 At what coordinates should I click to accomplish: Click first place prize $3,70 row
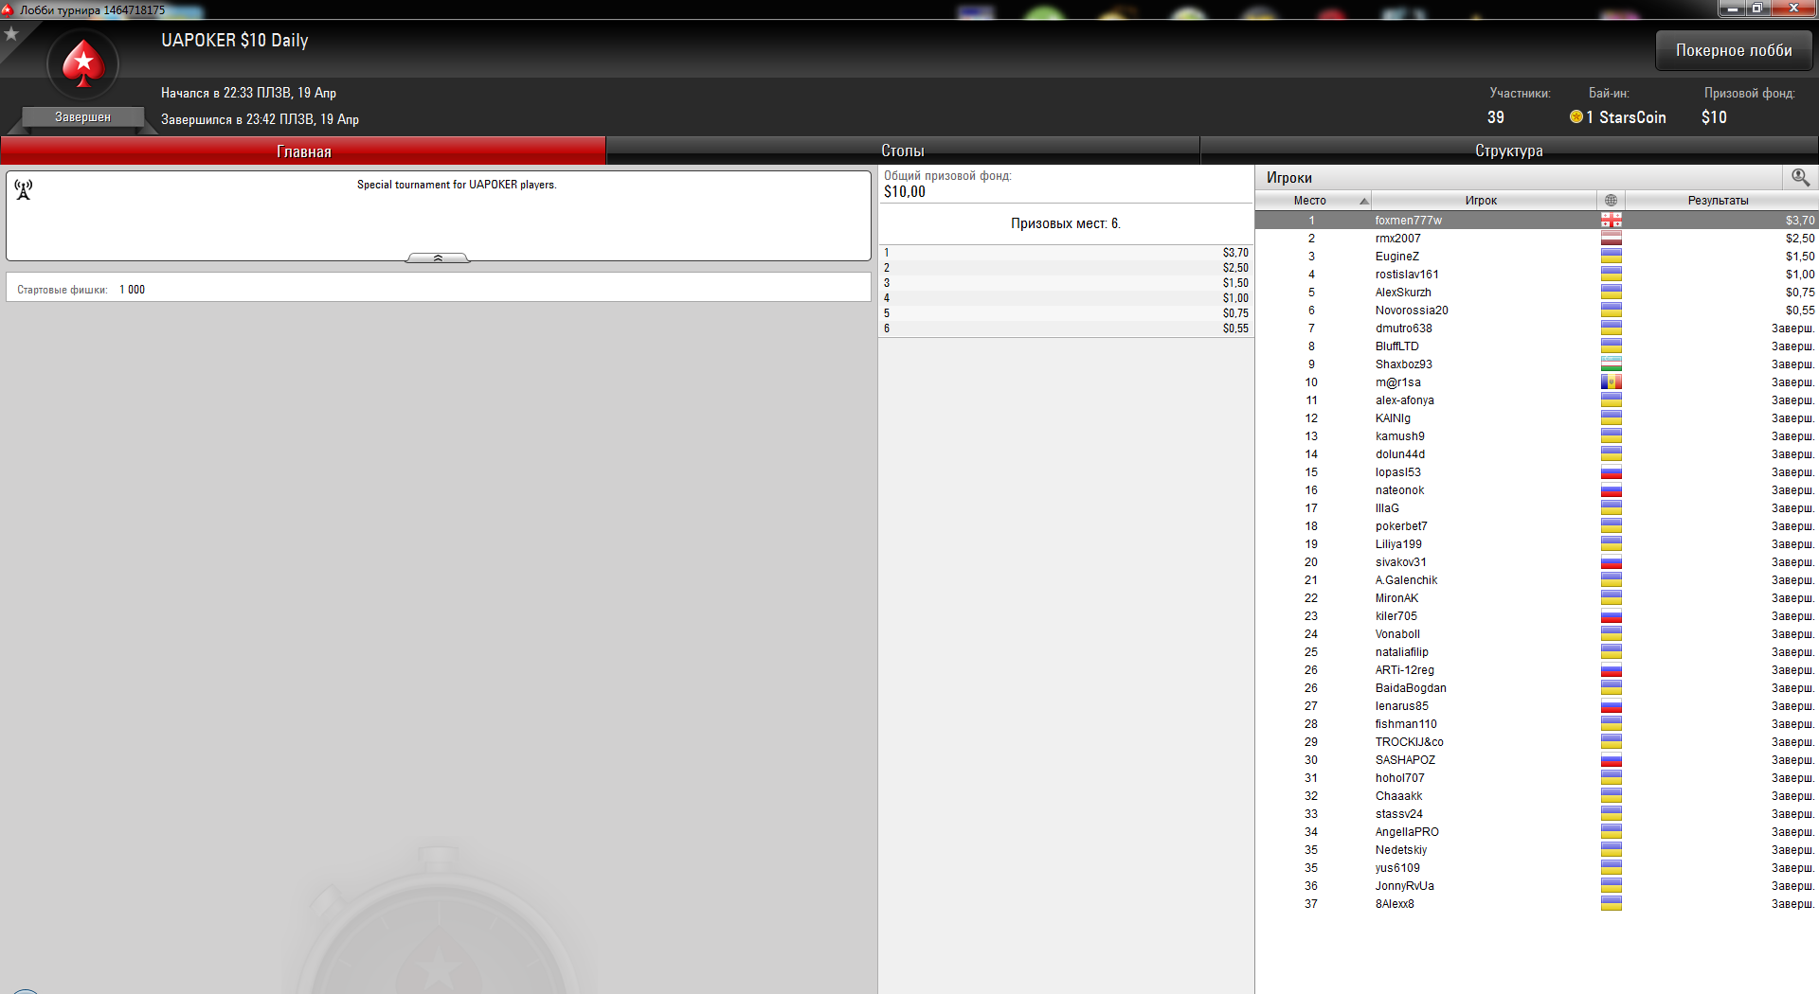pos(1066,253)
